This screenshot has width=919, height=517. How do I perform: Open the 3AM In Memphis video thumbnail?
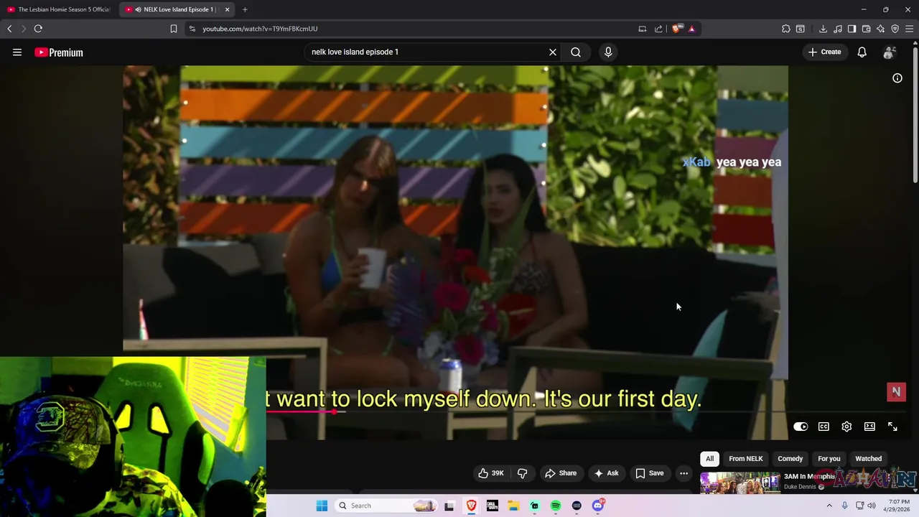point(740,483)
